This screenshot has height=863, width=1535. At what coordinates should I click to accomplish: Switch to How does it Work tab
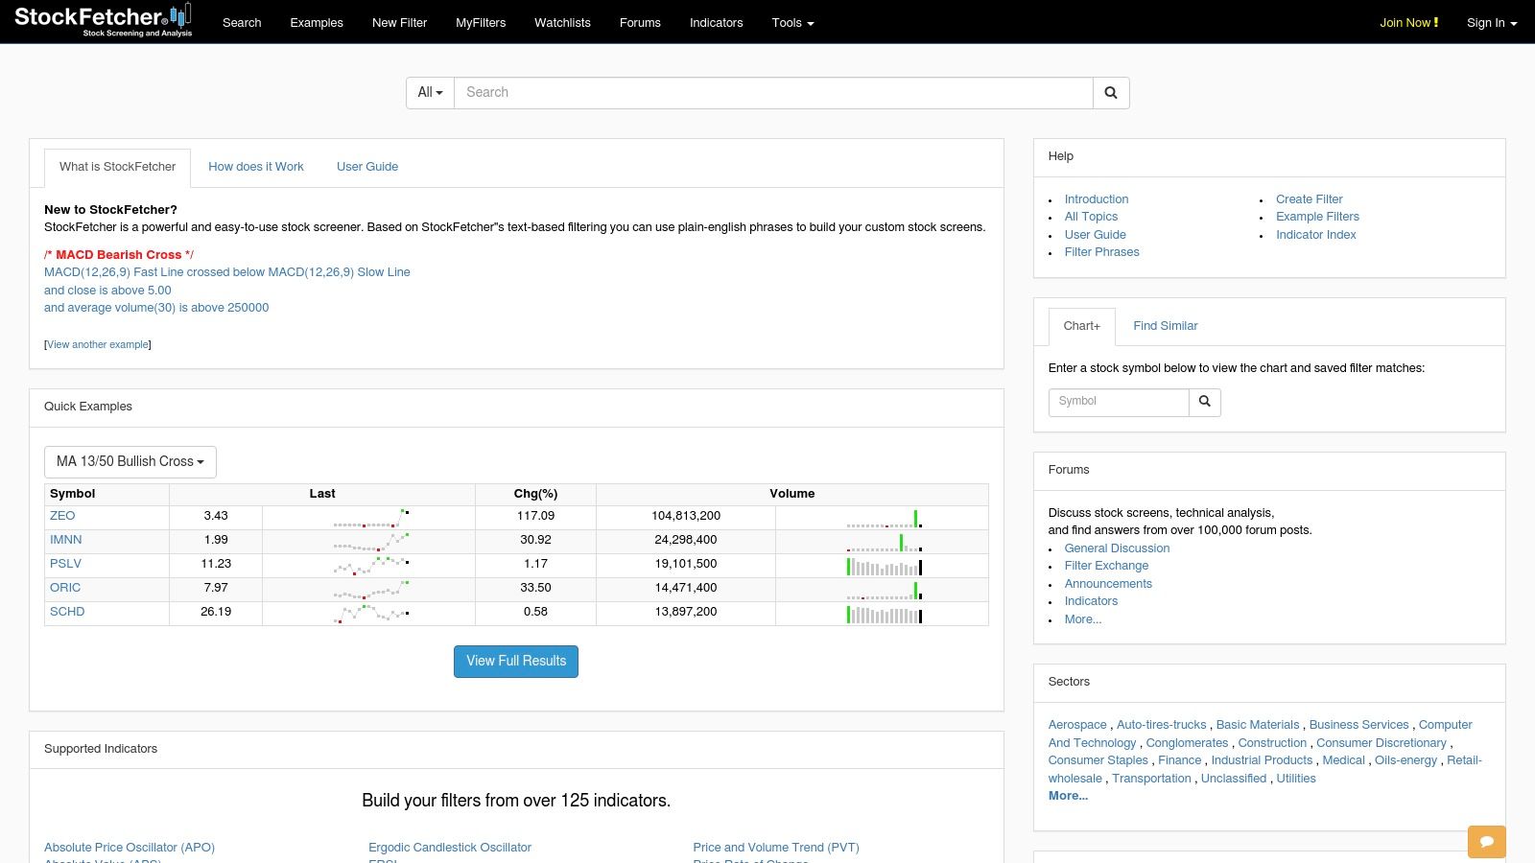click(256, 167)
